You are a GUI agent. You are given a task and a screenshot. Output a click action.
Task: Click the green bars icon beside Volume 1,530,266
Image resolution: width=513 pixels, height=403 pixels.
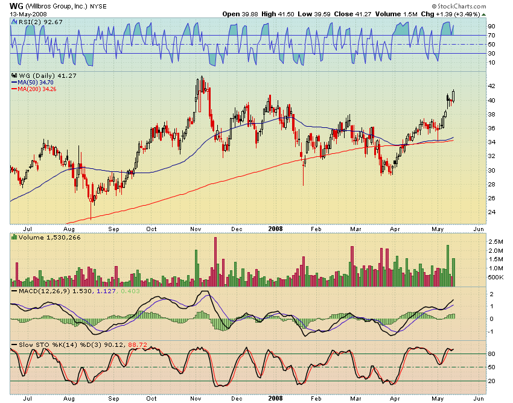(x=14, y=237)
